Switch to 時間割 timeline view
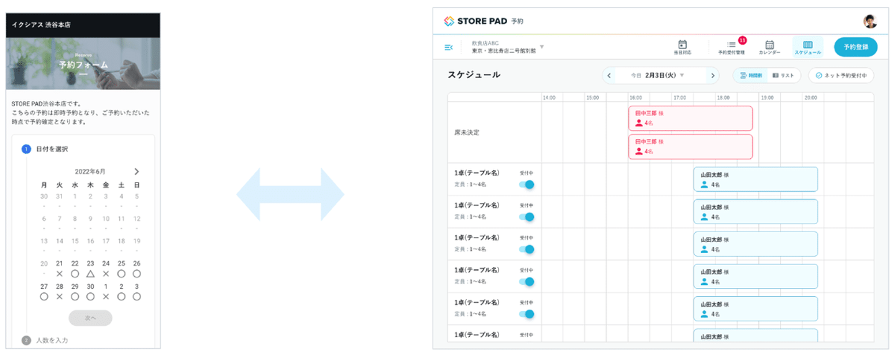Screen dimensions: 895x355 pos(751,76)
